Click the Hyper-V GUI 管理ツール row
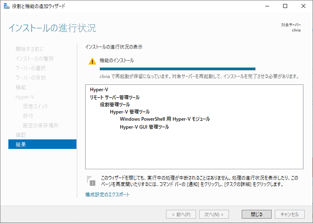Viewport: 313px width, 223px height. (x=145, y=127)
